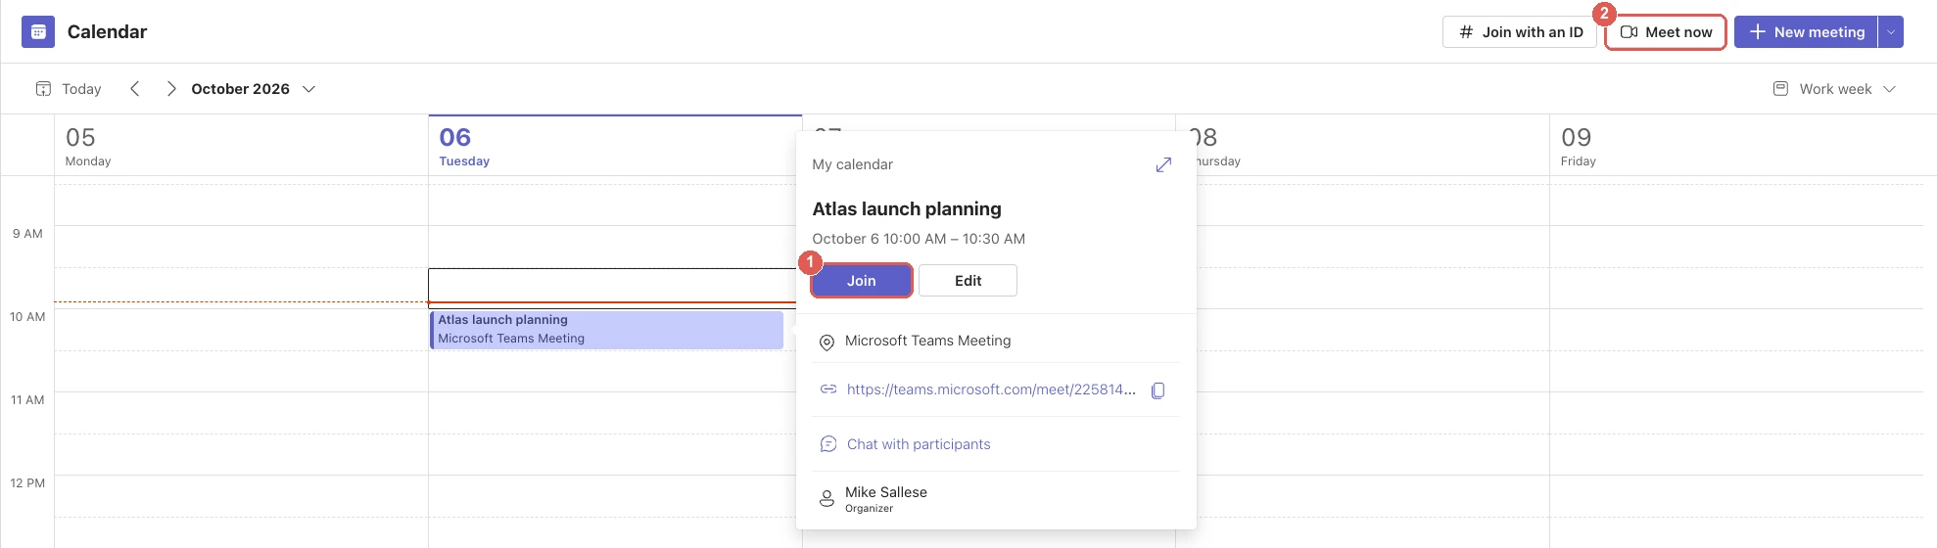This screenshot has height=548, width=1937.
Task: Open the October 2026 month picker
Action: (x=253, y=89)
